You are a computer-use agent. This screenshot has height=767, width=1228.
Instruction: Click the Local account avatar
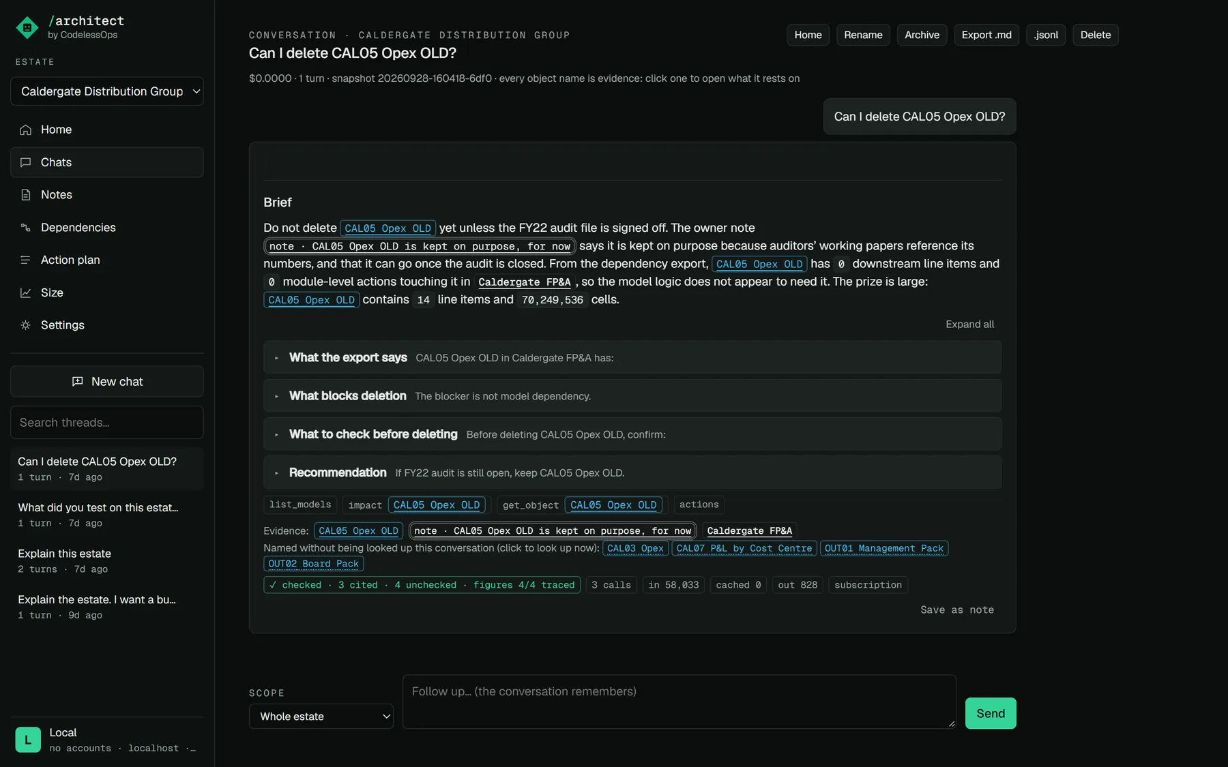28,740
